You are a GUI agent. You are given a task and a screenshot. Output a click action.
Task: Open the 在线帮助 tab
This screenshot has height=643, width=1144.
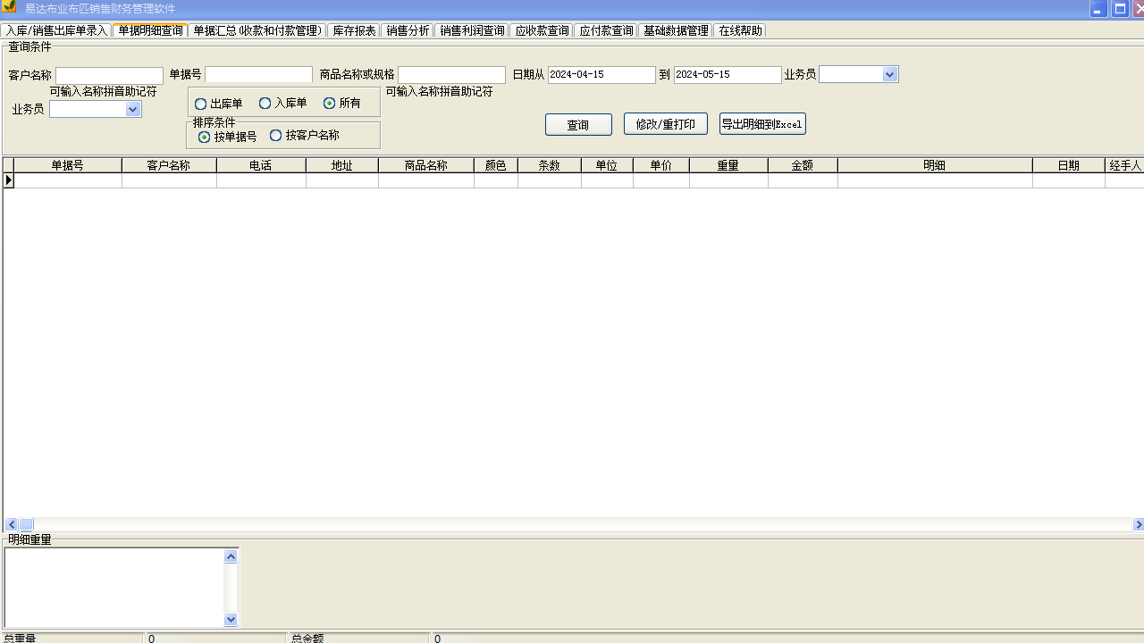tap(740, 29)
